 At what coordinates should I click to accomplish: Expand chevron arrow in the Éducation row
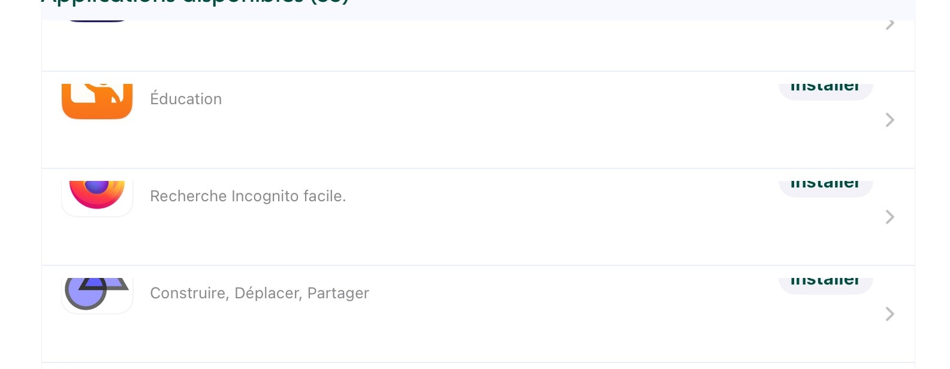click(x=890, y=120)
